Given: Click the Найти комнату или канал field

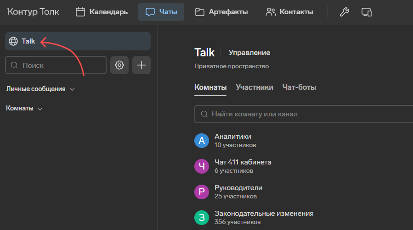Looking at the screenshot, I should pos(303,114).
